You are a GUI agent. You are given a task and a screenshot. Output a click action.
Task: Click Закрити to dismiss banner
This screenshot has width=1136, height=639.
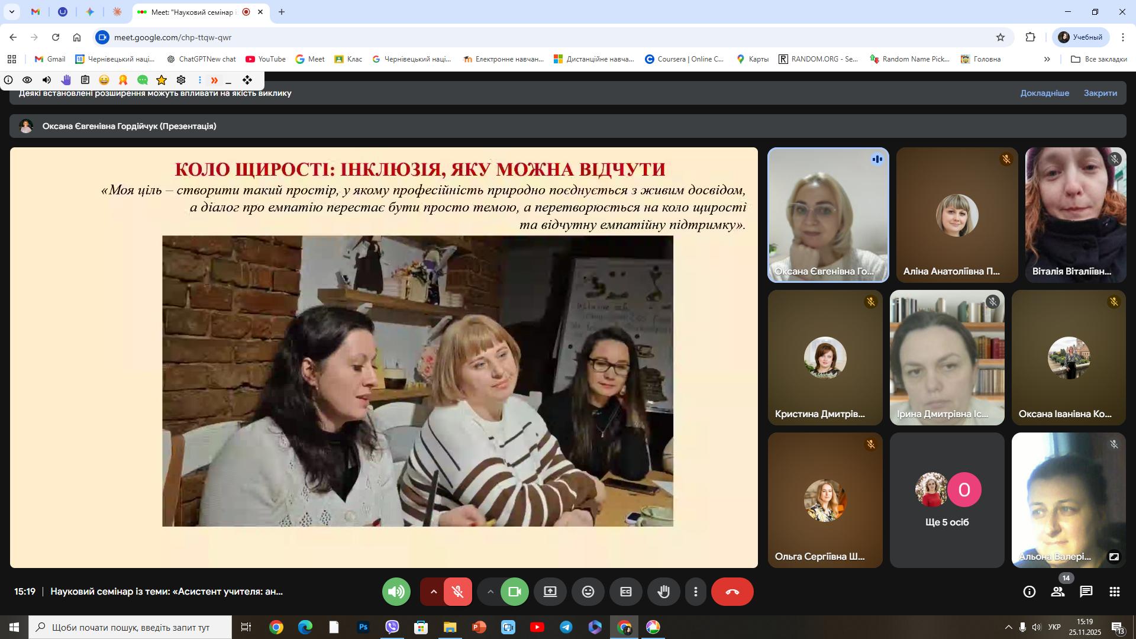1100,93
